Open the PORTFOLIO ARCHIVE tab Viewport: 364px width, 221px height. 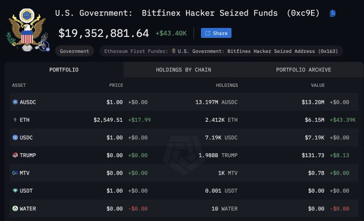[x=304, y=69]
